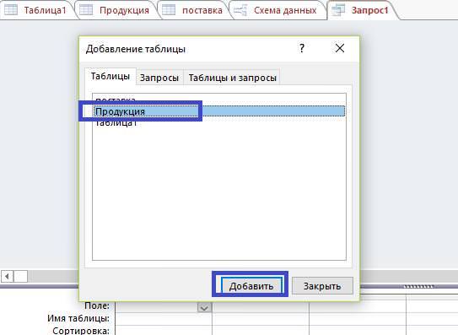The width and height of the screenshot is (458, 335).
Task: Open the help question mark in the dialog
Action: pos(302,48)
